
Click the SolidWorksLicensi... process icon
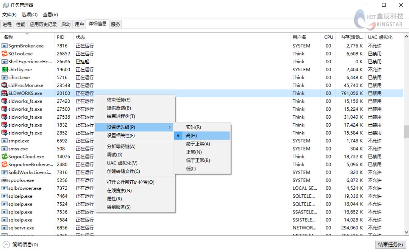click(x=4, y=172)
